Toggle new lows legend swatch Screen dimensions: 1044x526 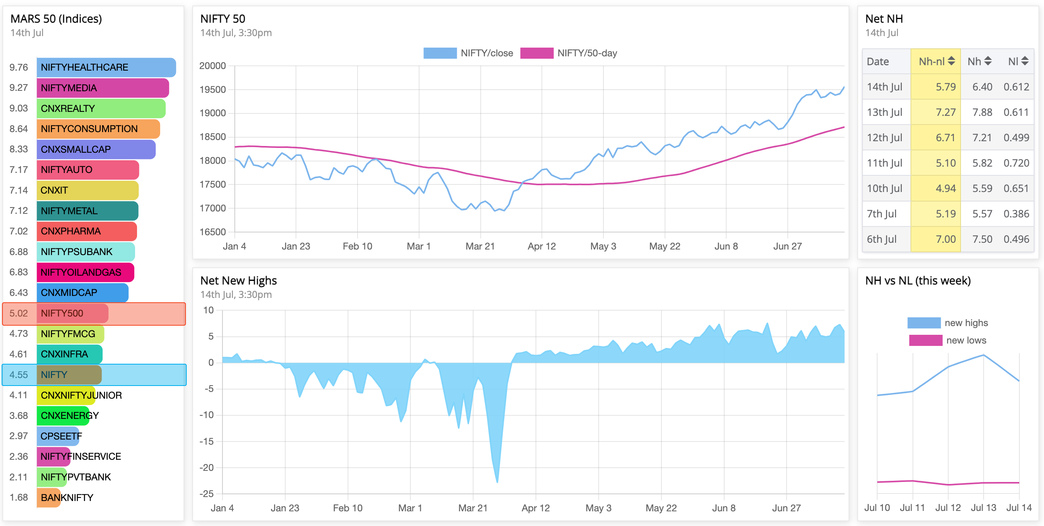pos(926,340)
